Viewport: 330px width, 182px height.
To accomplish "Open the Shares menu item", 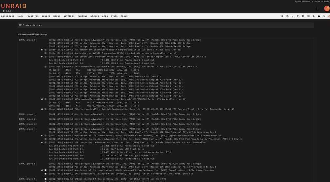I will (46, 16).
